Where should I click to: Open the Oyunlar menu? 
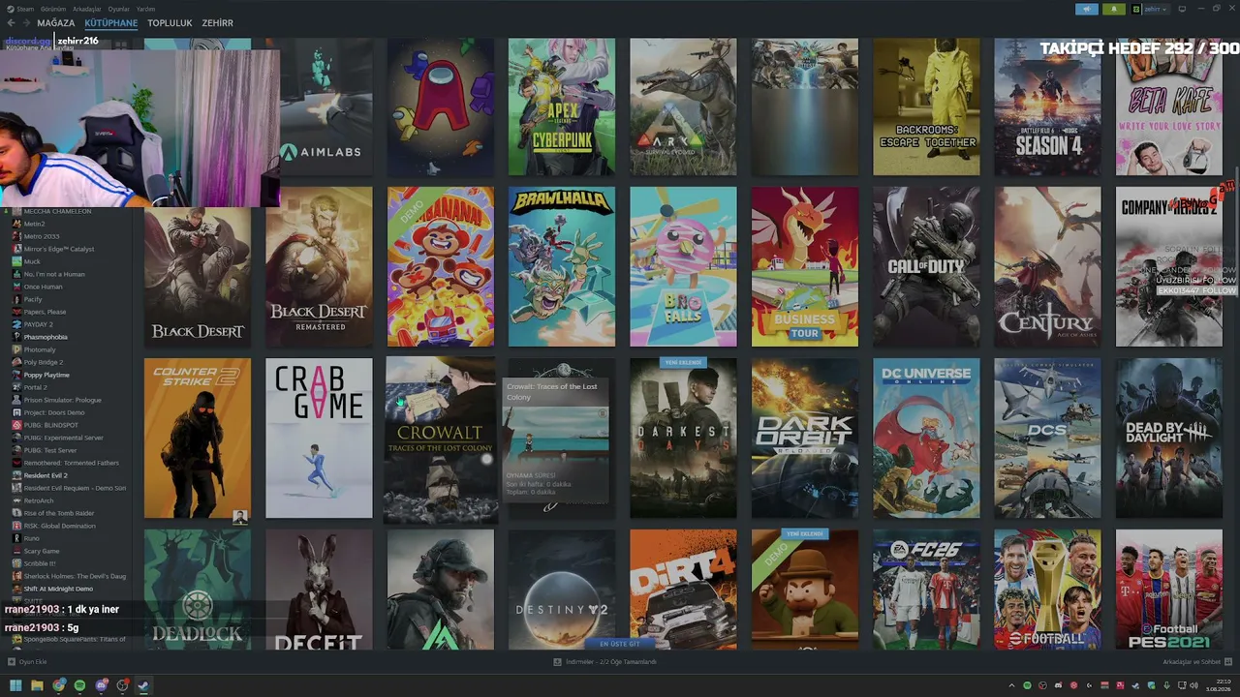click(118, 9)
